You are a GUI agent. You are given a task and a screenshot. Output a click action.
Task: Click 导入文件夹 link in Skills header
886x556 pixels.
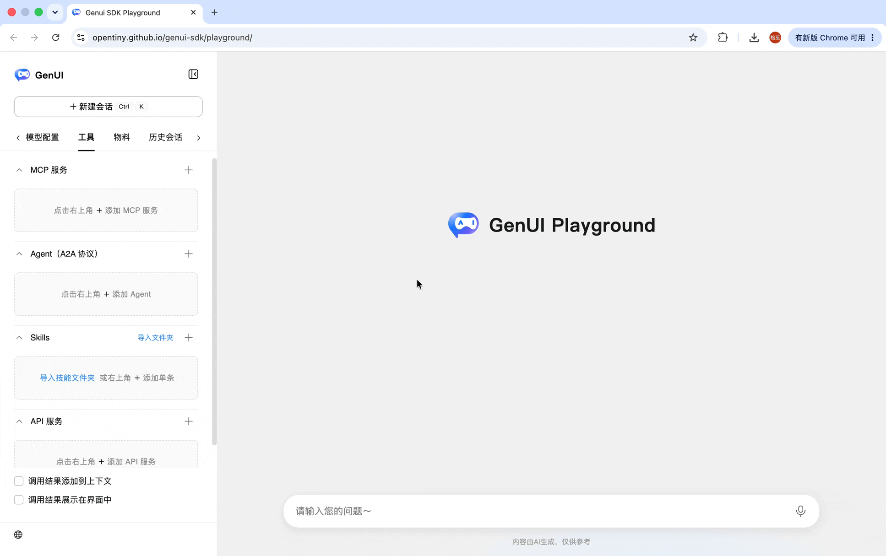(155, 338)
